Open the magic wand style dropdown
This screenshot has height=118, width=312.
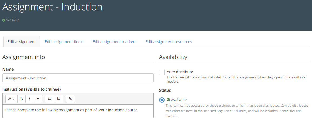pyautogui.click(x=11, y=99)
